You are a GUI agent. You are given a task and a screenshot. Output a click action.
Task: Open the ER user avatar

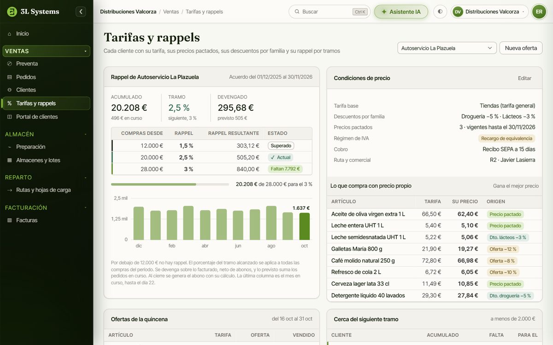[539, 11]
